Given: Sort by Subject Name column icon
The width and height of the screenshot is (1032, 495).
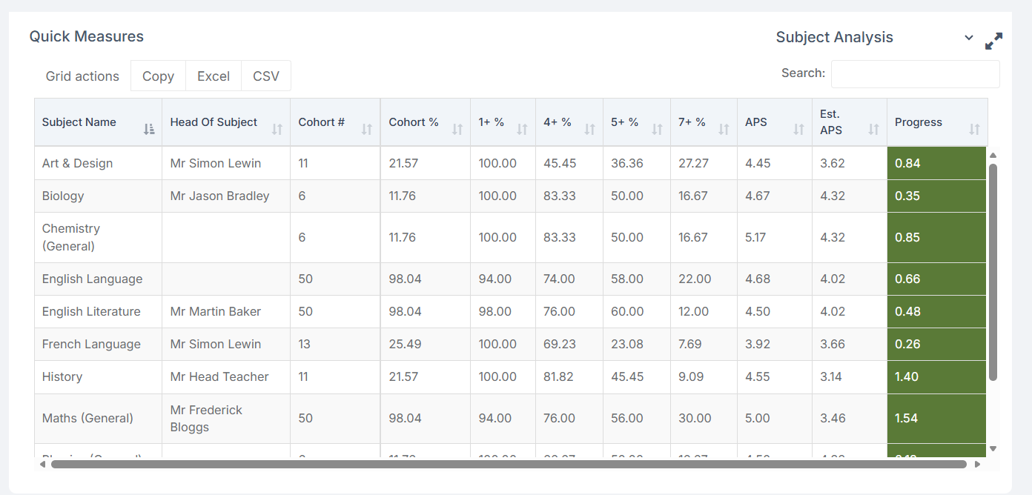Looking at the screenshot, I should pyautogui.click(x=149, y=129).
